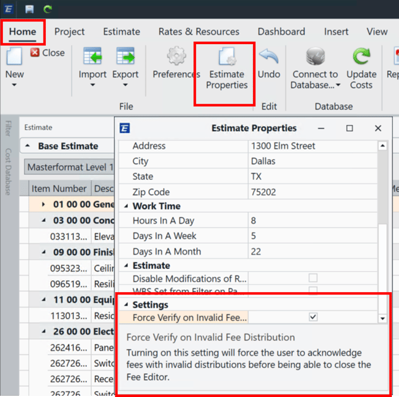Screen dimensions: 399x397
Task: Open the Dashboard ribbon tab
Action: tap(281, 32)
